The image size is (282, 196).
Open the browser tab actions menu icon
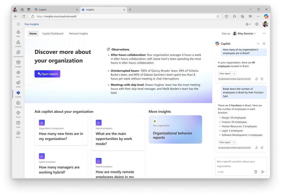tap(29, 10)
